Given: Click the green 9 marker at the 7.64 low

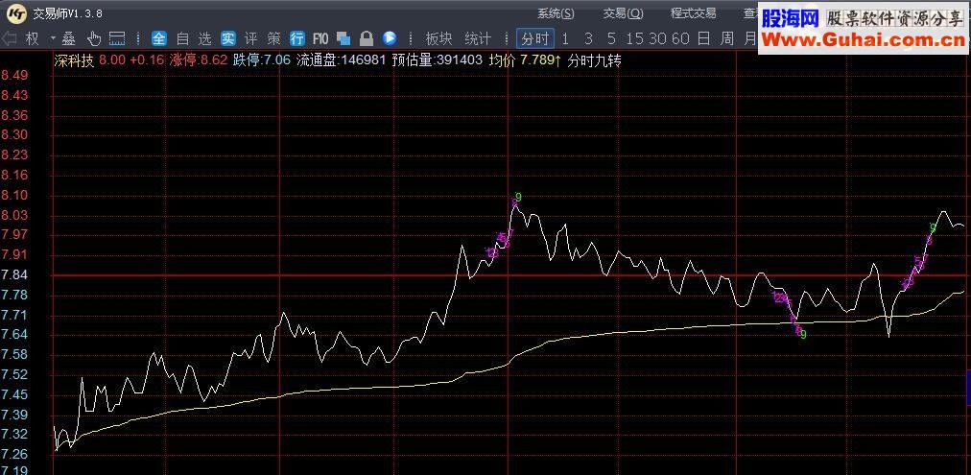Looking at the screenshot, I should pos(804,335).
